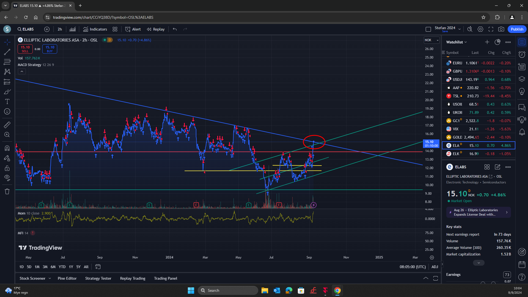Set the chart range to 1D
The image size is (528, 297).
coord(21,267)
